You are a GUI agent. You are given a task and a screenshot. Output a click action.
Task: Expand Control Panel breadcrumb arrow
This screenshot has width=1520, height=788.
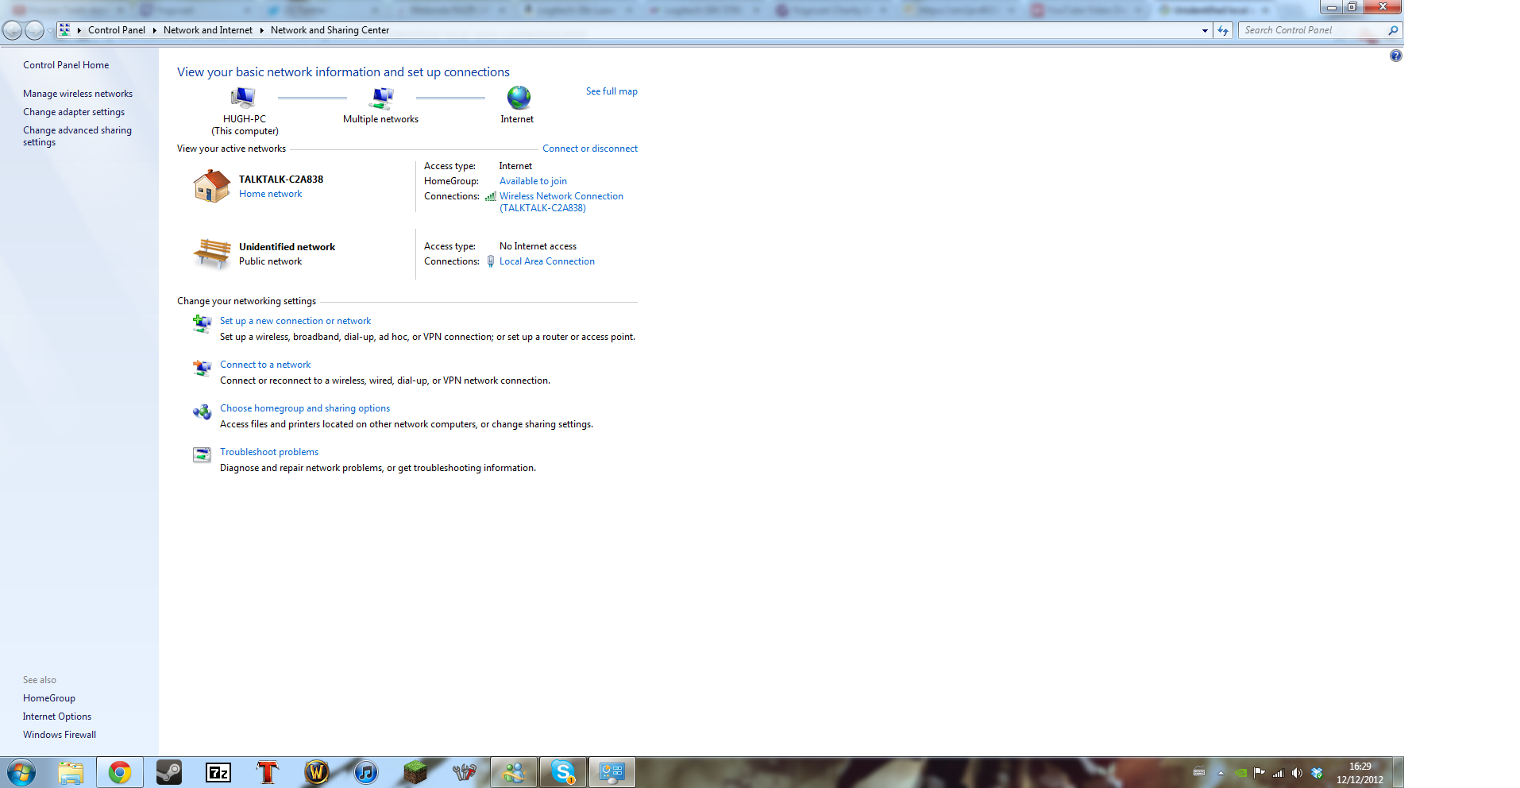pyautogui.click(x=154, y=30)
